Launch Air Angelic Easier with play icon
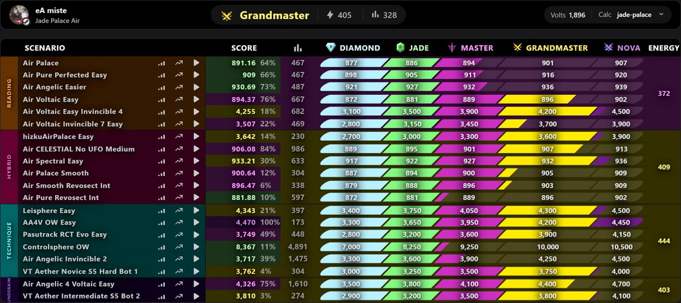 pyautogui.click(x=196, y=87)
